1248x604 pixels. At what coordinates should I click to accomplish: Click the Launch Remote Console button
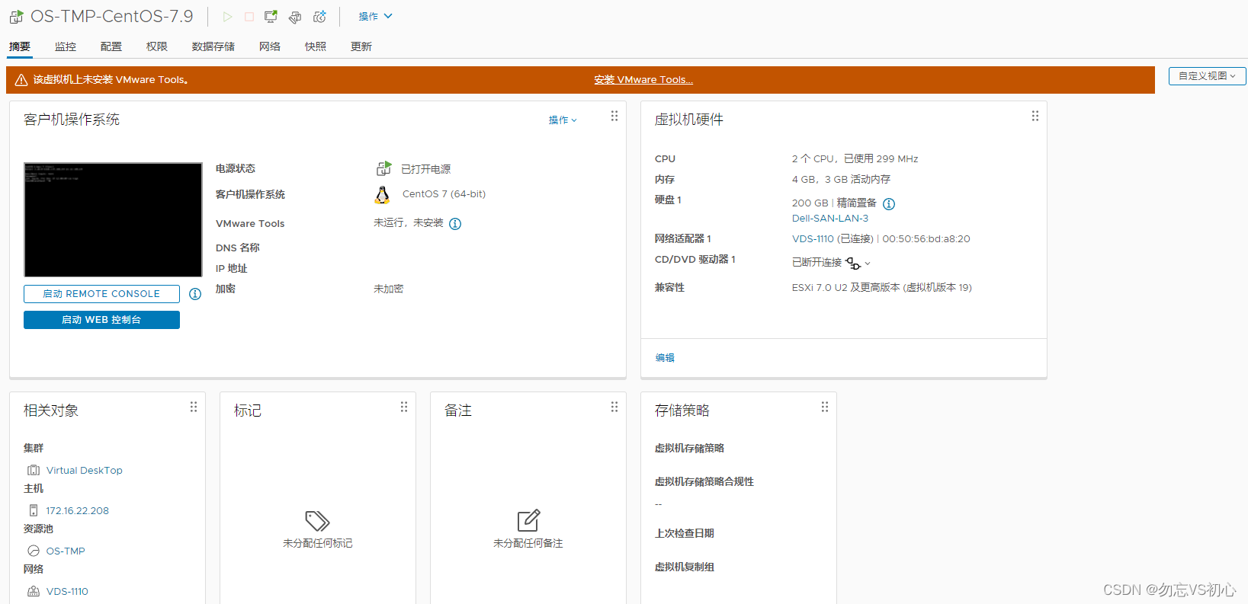(101, 294)
